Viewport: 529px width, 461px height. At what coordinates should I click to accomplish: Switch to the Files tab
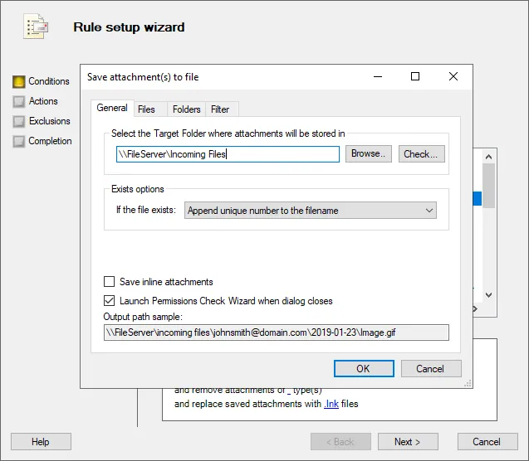click(146, 109)
